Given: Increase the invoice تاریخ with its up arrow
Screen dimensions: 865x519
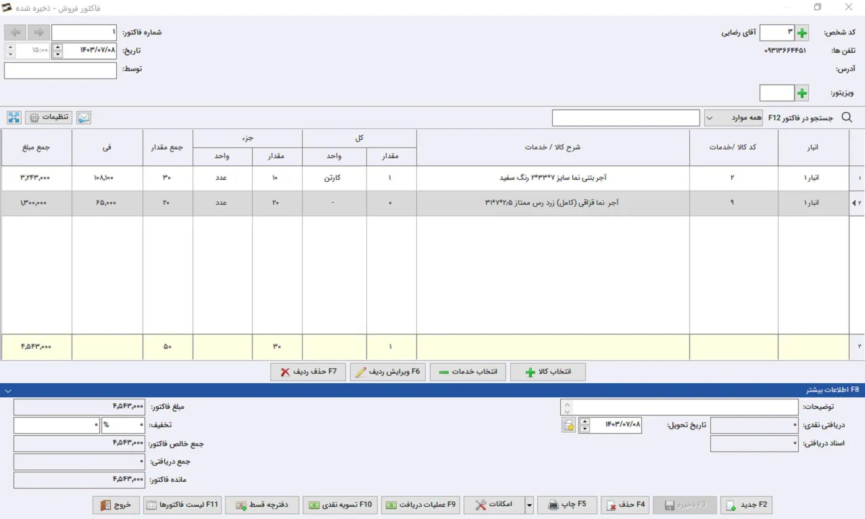Looking at the screenshot, I should 57,47.
